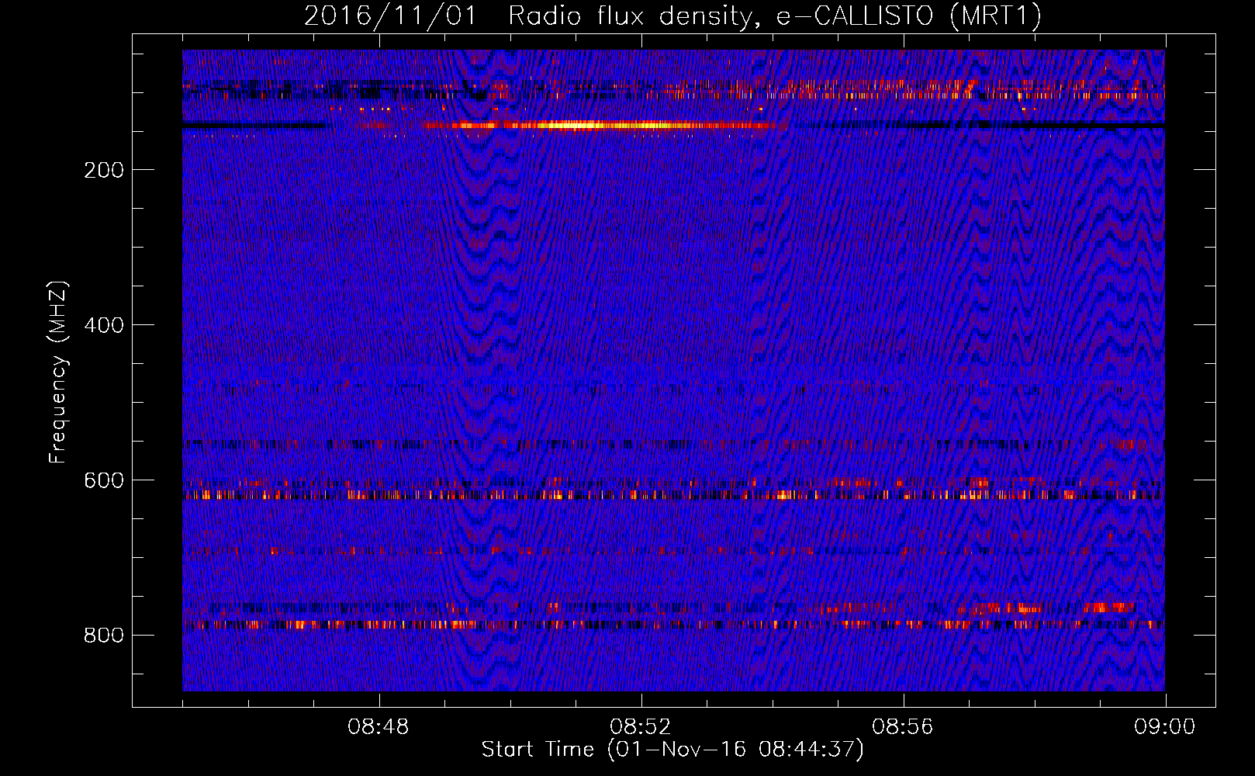
Task: Click the 08:52 time axis label
Action: 641,727
